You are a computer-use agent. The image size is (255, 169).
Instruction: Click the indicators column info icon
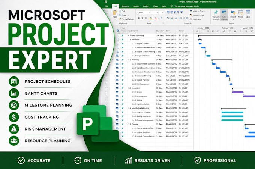pos(118,31)
